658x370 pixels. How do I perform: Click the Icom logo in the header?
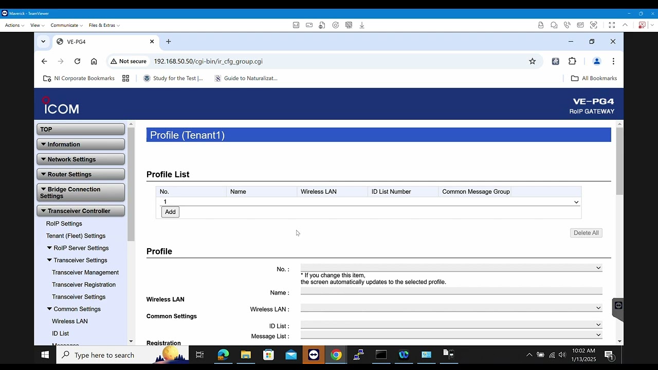61,105
